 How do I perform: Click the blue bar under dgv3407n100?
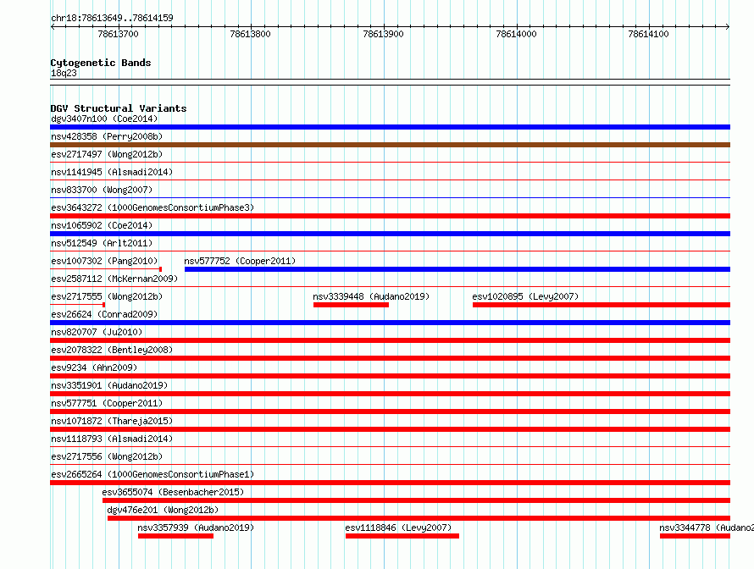coord(390,127)
